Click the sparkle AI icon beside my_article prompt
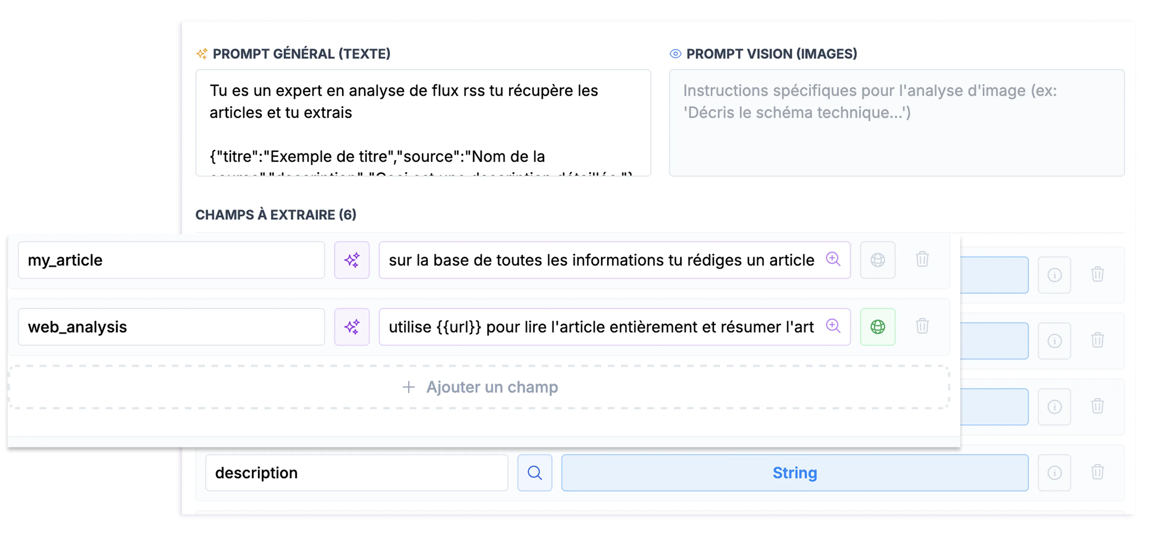The width and height of the screenshot is (1158, 552). point(352,260)
